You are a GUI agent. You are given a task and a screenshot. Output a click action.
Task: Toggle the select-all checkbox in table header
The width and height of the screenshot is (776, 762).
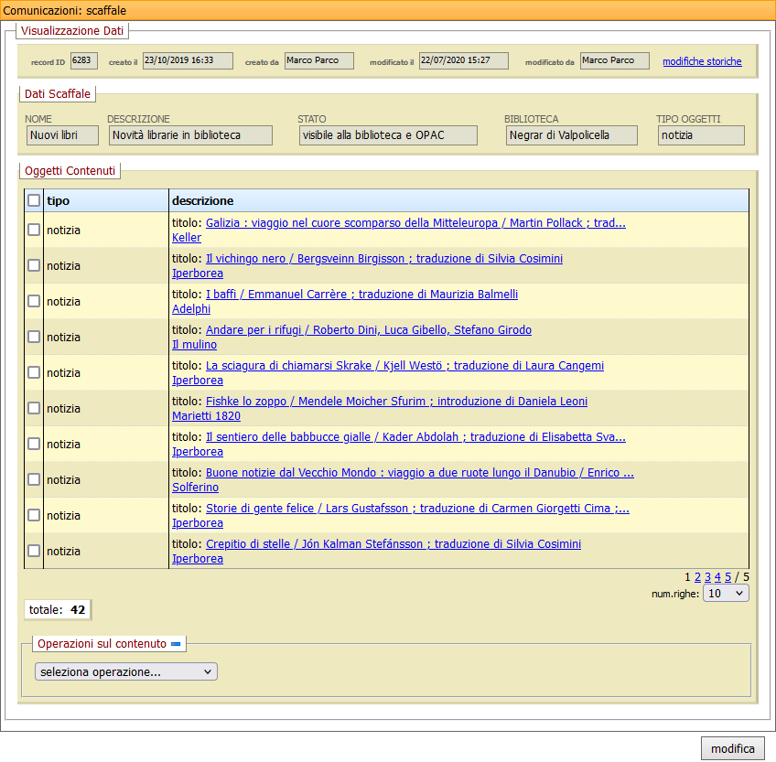pyautogui.click(x=34, y=200)
